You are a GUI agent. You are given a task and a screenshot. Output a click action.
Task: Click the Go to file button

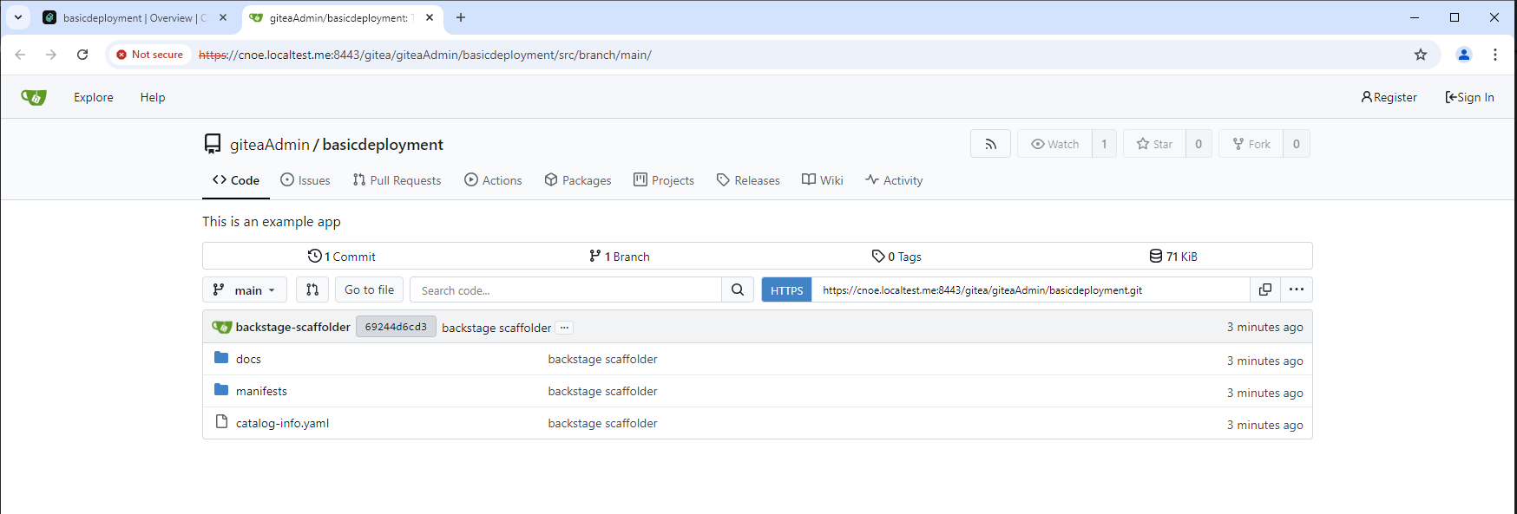click(369, 290)
